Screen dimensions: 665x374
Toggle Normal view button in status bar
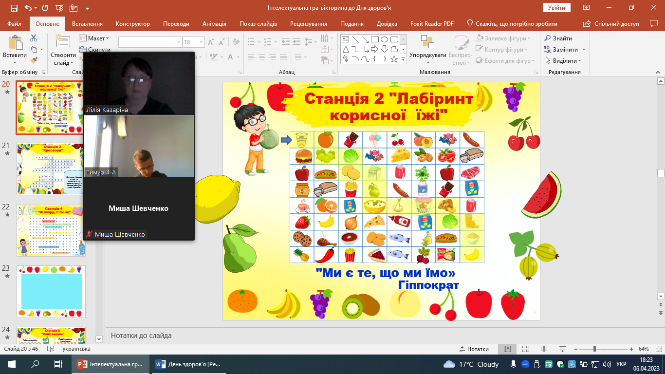click(507, 349)
